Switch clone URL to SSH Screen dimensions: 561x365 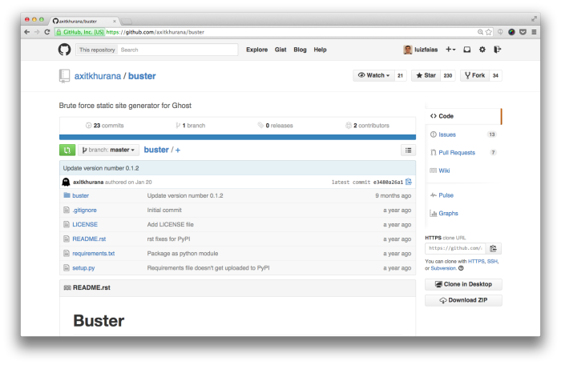click(x=492, y=261)
